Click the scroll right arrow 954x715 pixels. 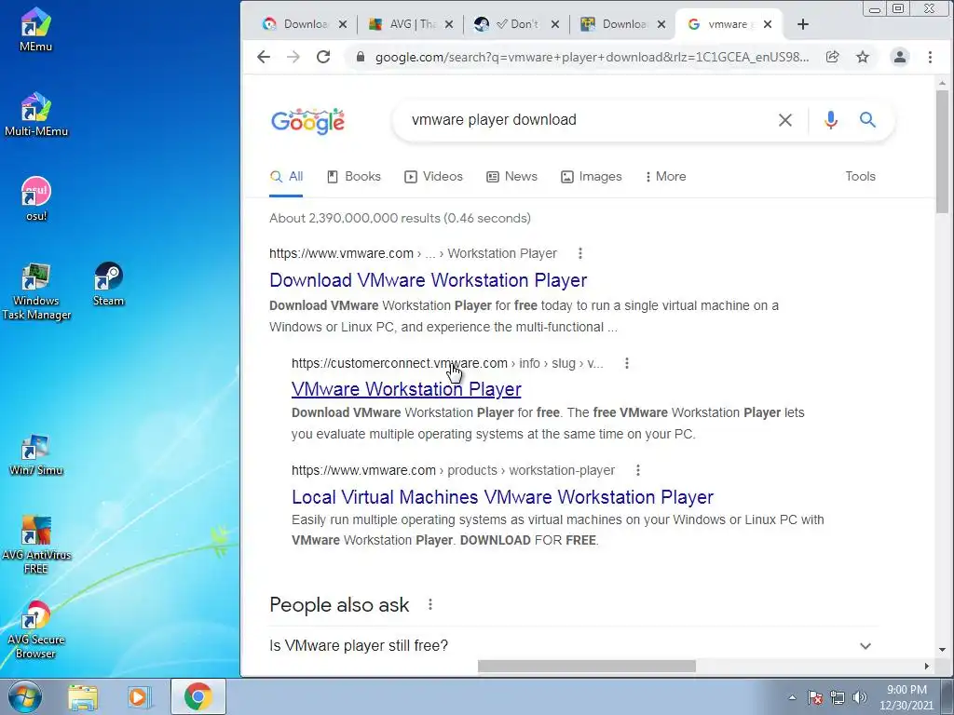(926, 667)
